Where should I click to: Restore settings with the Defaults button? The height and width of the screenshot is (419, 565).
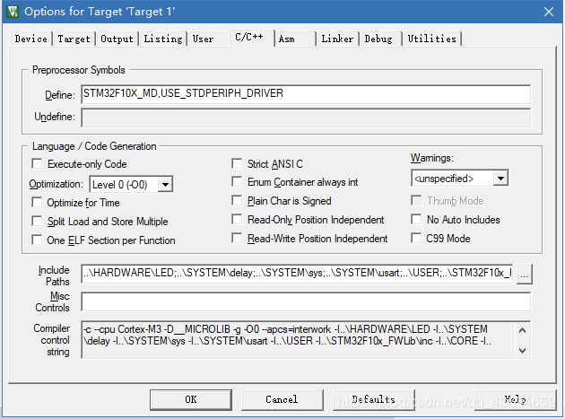374,399
